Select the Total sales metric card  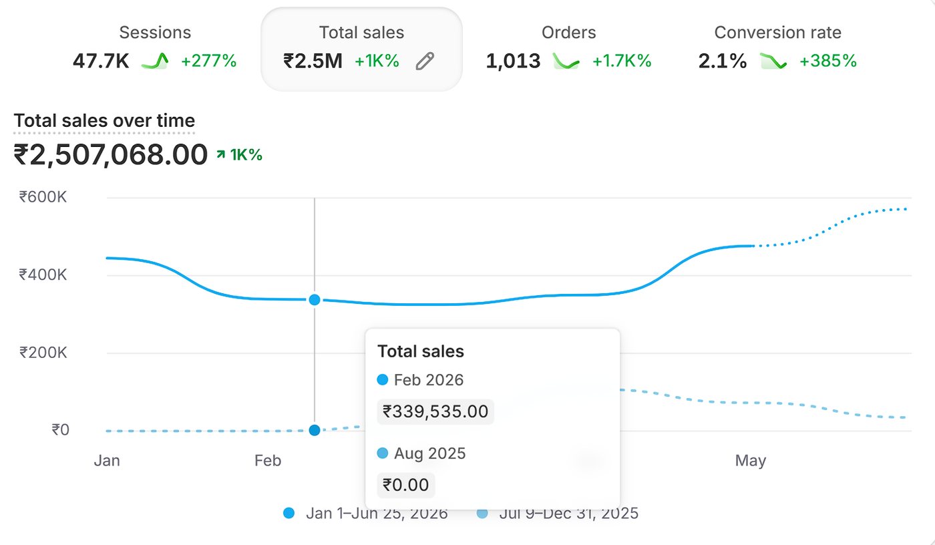tap(361, 49)
